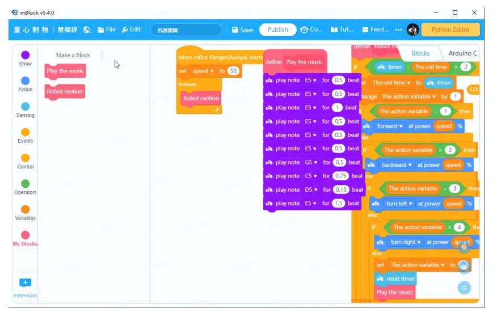
Task: Edit the 1.5 beat value
Action: click(x=339, y=203)
